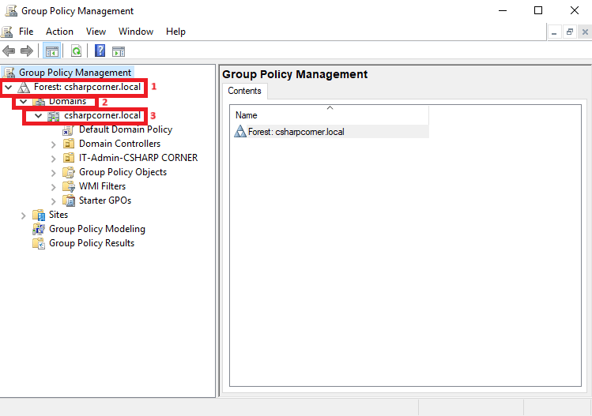Collapse the Forest: csharpcorner.local node
This screenshot has width=592, height=416.
(9, 88)
